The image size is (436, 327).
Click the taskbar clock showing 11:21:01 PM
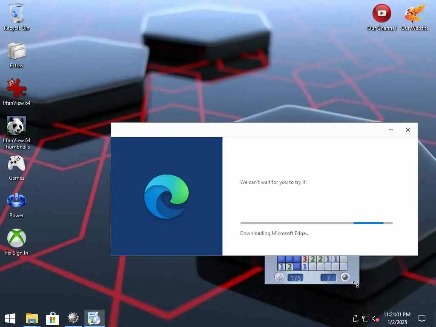(397, 318)
